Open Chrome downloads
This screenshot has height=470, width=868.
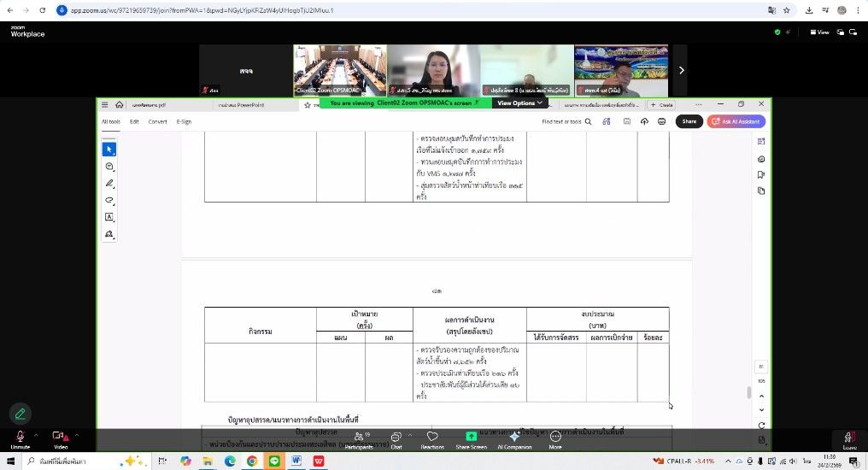point(809,10)
